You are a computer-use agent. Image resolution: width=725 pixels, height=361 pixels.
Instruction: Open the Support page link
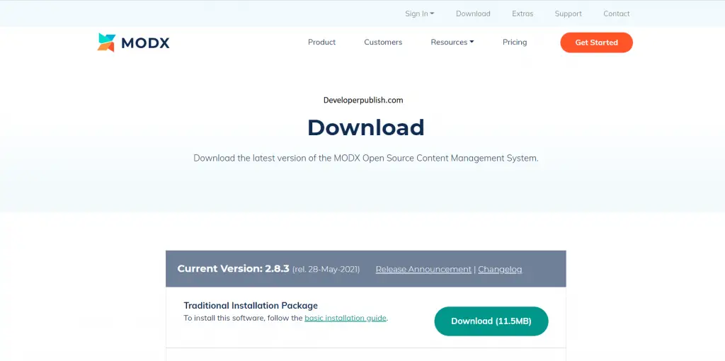569,14
